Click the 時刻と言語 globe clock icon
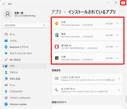Screen dimensions: 127x109 [x=6, y=79]
